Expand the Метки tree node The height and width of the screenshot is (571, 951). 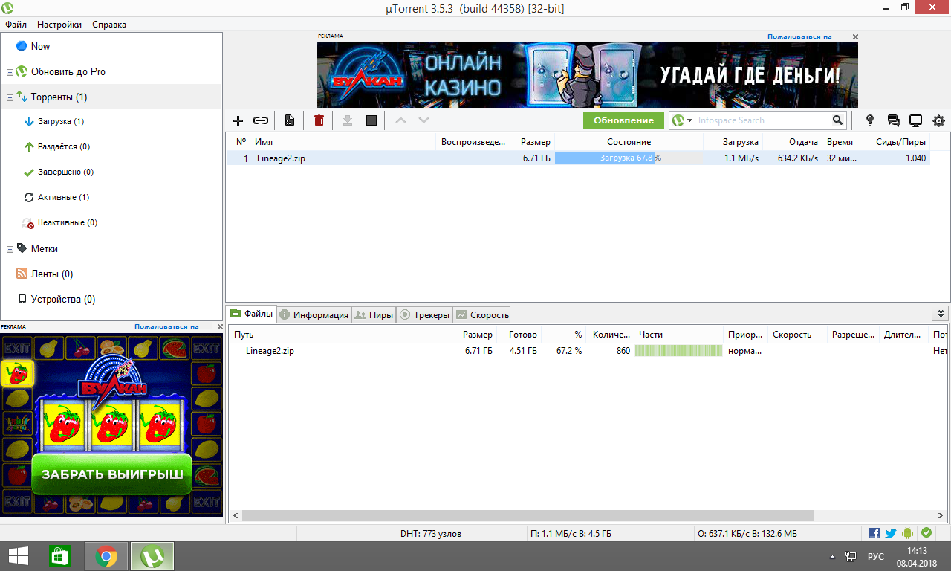(10, 249)
